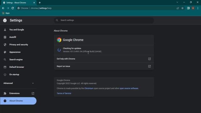Close the Settings - About Chrome tab
201x113 pixels.
click(x=34, y=3)
